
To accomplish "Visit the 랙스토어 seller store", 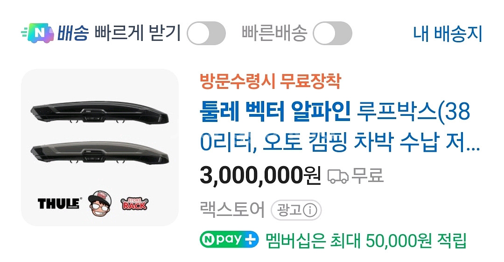I will click(232, 210).
